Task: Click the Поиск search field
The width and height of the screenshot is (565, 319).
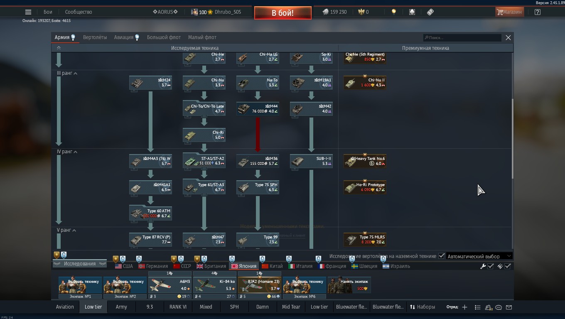Action: (x=462, y=38)
